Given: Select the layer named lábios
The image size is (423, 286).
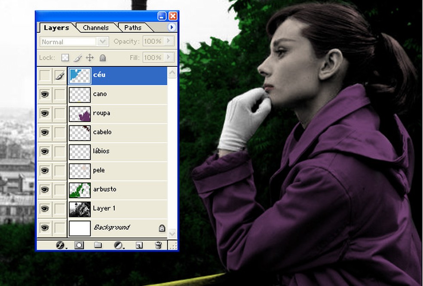Looking at the screenshot, I should (x=101, y=151).
